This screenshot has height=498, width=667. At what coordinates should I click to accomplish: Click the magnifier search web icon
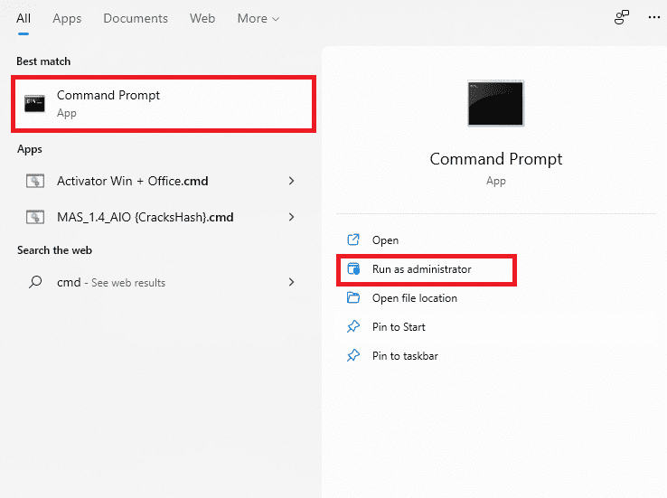(35, 282)
